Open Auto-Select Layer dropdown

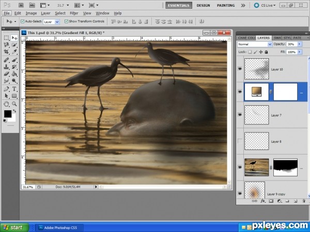pyautogui.click(x=57, y=22)
